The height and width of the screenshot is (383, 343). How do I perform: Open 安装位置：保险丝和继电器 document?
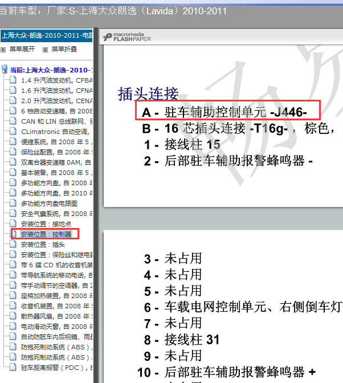[56, 255]
